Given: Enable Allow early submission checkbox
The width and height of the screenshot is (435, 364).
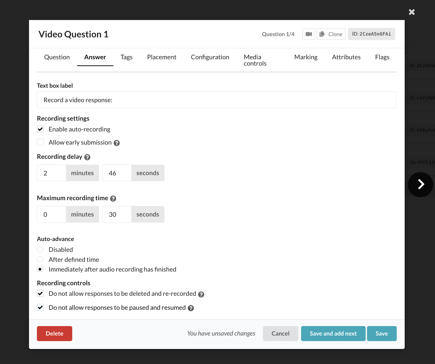Looking at the screenshot, I should pyautogui.click(x=40, y=142).
